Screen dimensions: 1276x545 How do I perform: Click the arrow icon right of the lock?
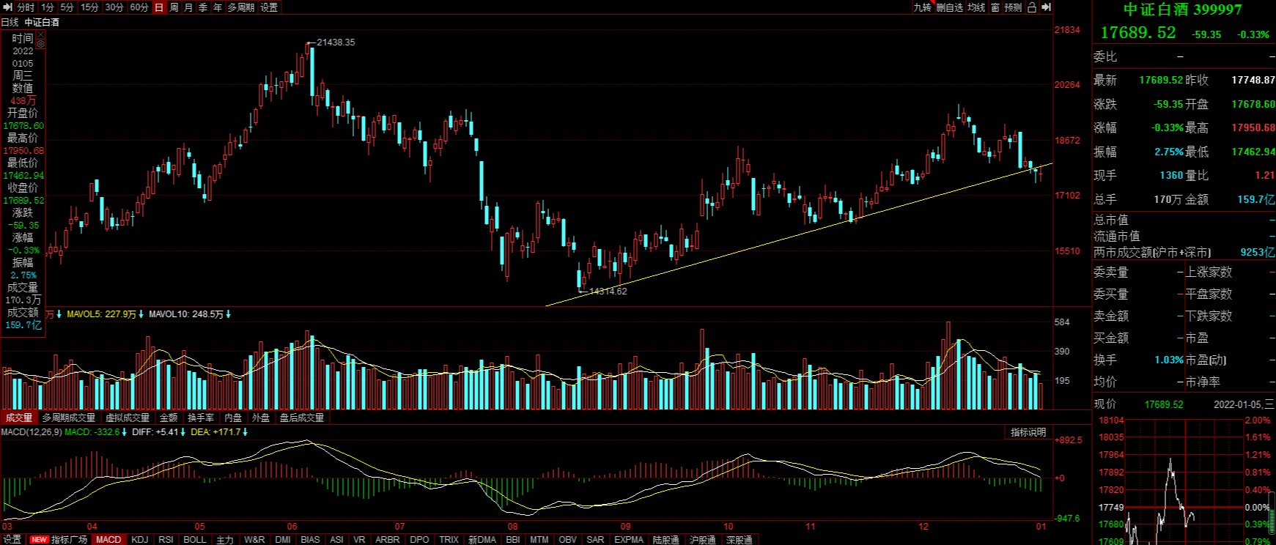(1046, 7)
